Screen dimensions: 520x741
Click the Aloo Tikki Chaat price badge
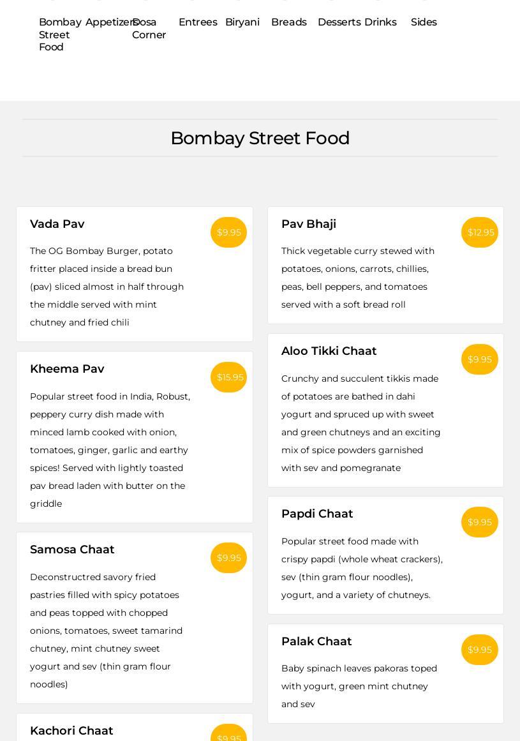point(480,359)
